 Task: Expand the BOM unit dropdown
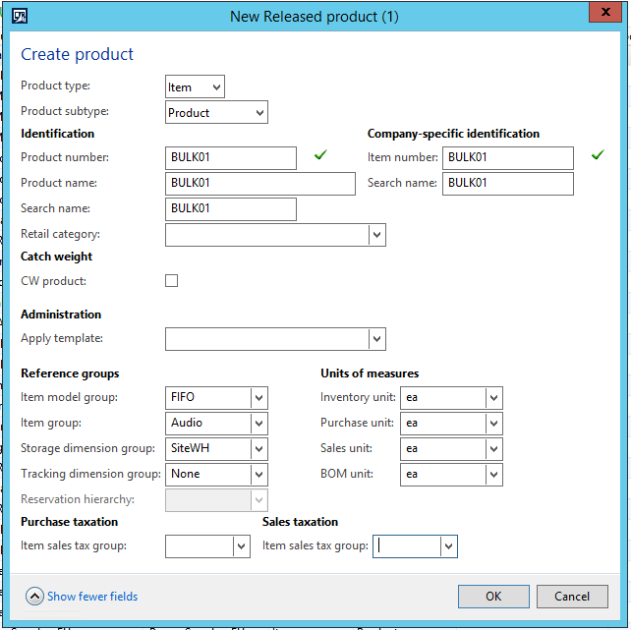[493, 475]
